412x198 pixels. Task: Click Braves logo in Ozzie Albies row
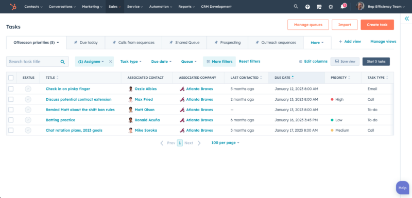point(182,89)
